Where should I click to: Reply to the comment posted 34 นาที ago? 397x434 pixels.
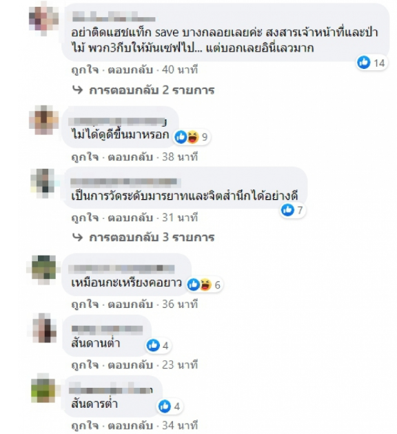(130, 426)
